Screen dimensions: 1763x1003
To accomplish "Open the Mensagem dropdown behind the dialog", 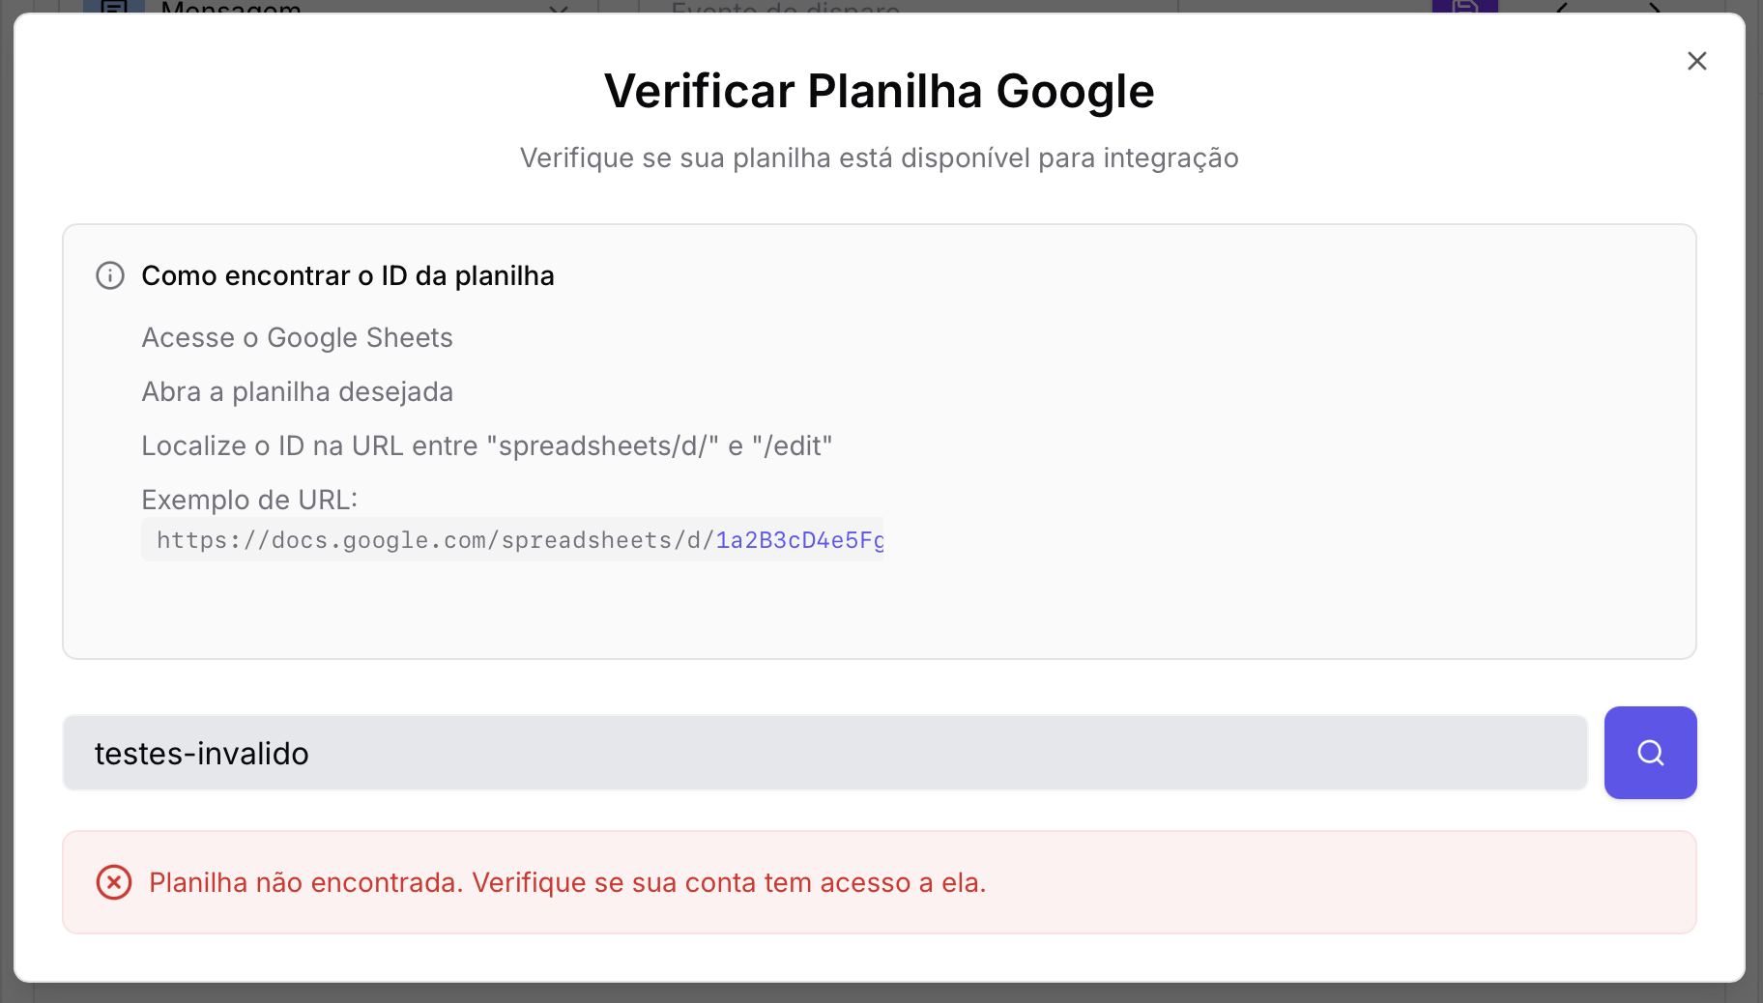I will point(559,8).
